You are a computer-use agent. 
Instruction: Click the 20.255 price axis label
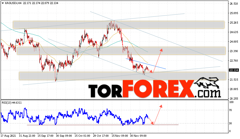tap(234, 99)
